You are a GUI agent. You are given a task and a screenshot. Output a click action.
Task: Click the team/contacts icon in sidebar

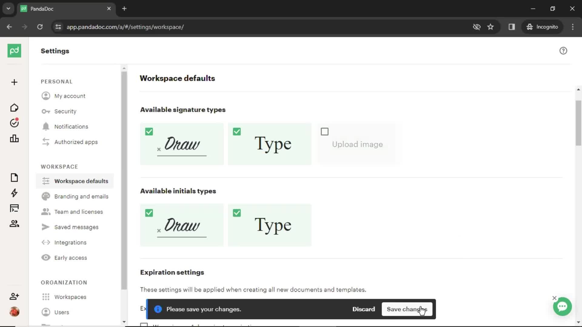point(14,223)
